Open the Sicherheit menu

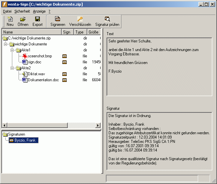(x=22, y=11)
